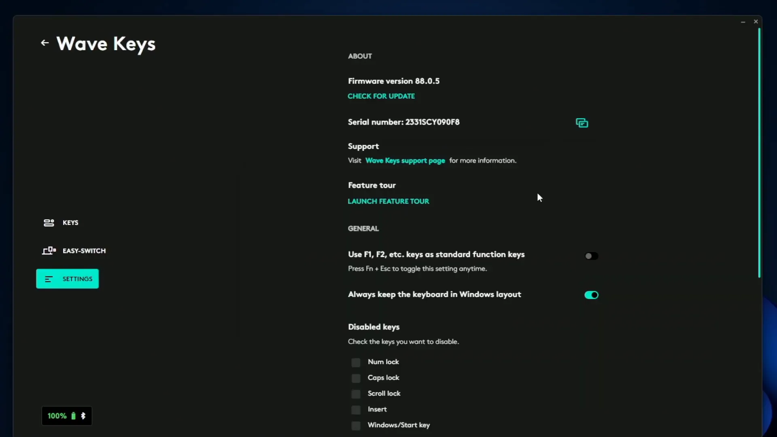Viewport: 777px width, 437px height.
Task: Click the ABOUT section heading
Action: pos(360,56)
